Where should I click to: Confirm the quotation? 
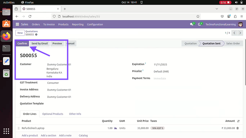(x=22, y=44)
